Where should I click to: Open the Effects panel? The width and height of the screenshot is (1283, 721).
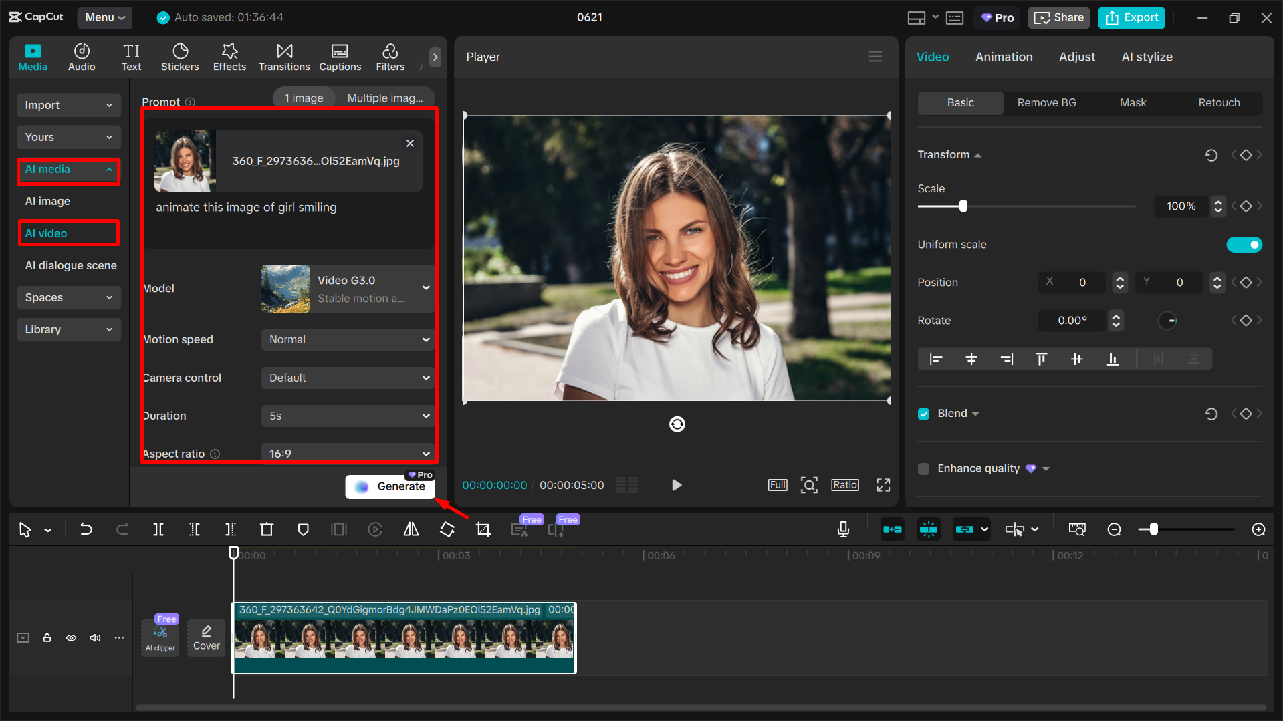tap(229, 57)
